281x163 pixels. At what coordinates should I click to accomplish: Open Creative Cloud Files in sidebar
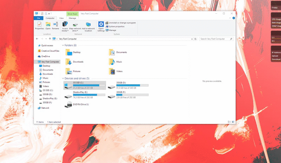48,51
